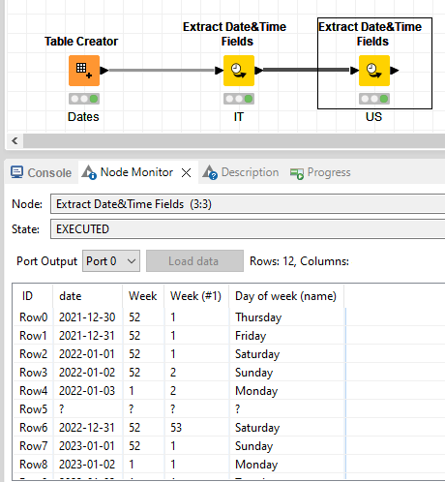Close the Node Monitor tab
445x482 pixels.
pos(186,173)
